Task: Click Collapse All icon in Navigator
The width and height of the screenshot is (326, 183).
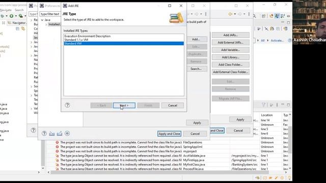Action: tap(17, 29)
